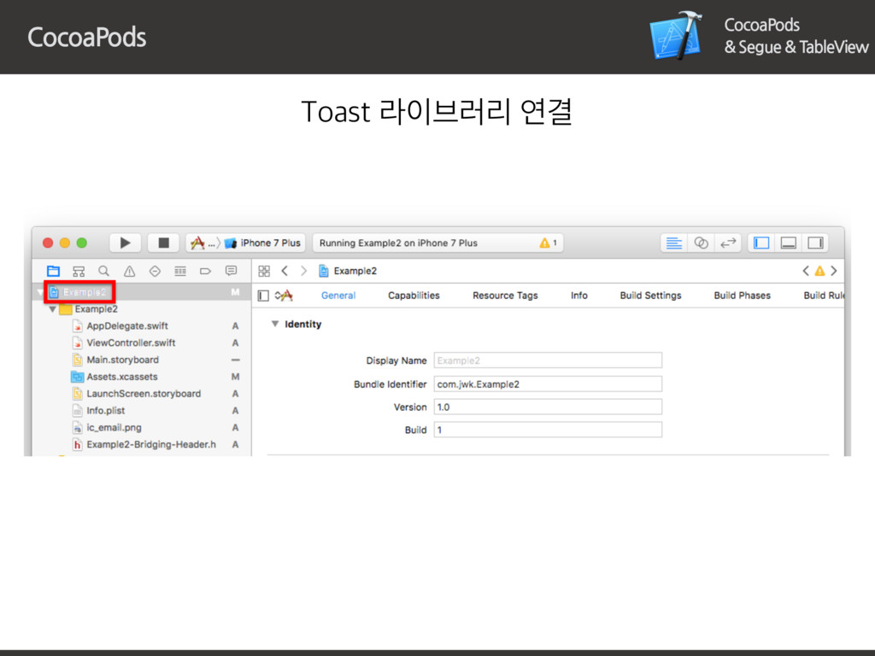The height and width of the screenshot is (656, 875).
Task: Open the Project navigator folder icon
Action: pos(53,271)
